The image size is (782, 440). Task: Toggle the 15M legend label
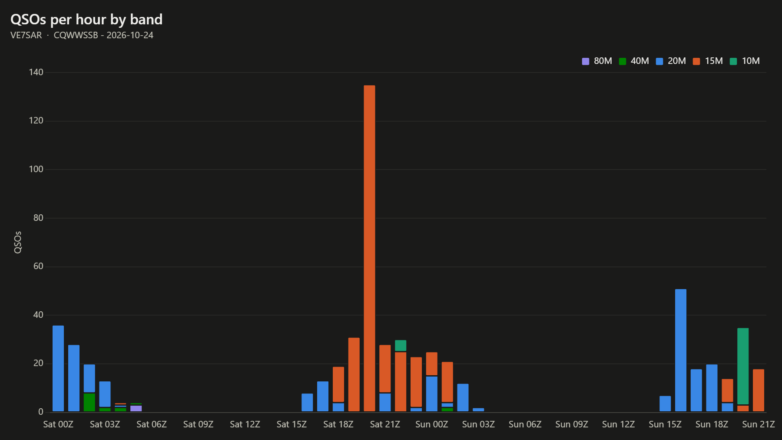714,61
